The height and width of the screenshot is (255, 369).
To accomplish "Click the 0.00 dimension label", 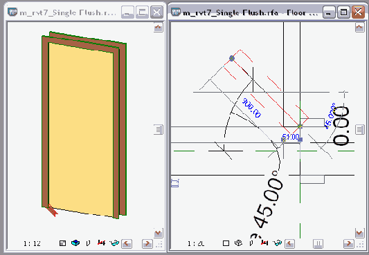I will coord(341,126).
